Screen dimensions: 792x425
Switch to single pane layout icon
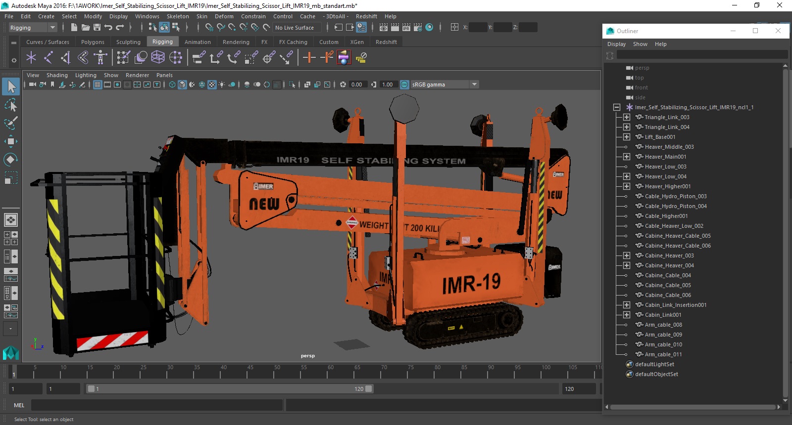coord(11,219)
